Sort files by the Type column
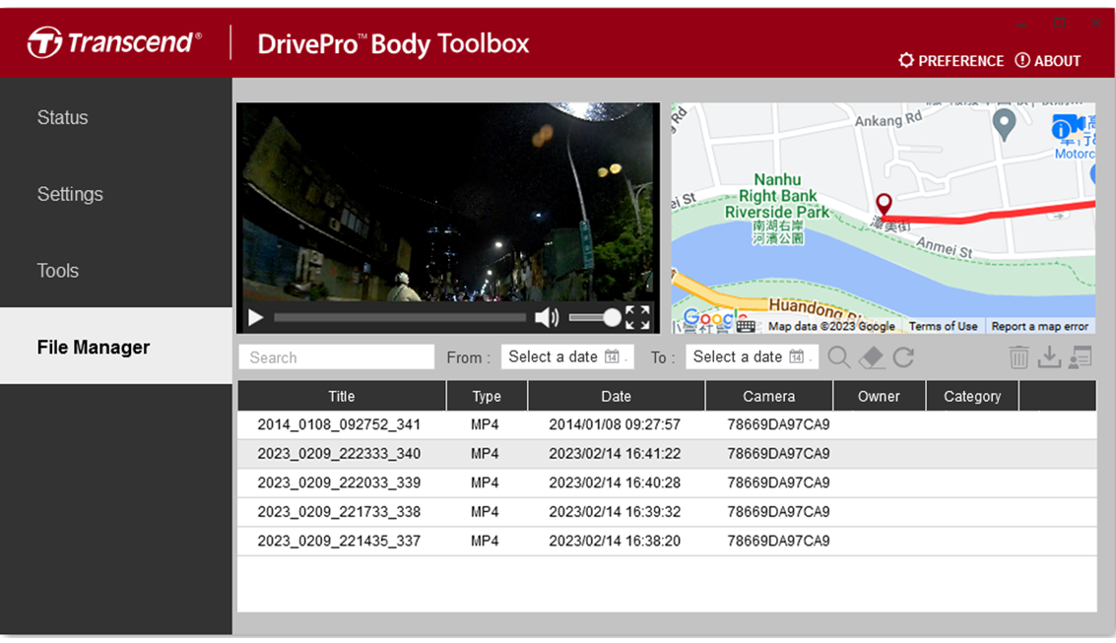This screenshot has height=643, width=1116. click(487, 396)
